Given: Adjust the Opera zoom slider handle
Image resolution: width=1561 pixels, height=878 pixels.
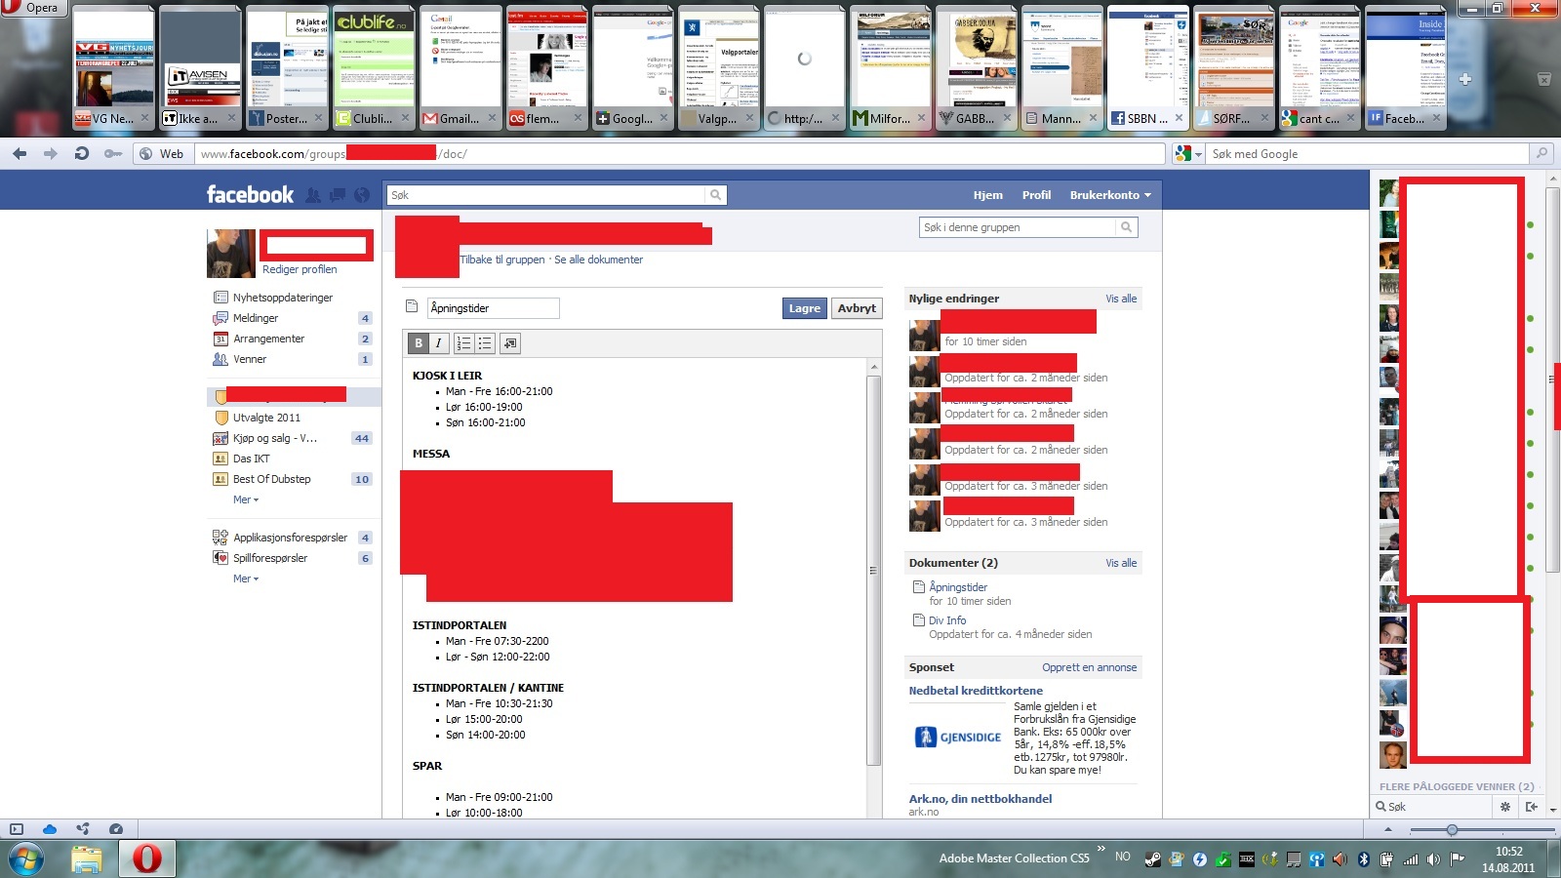Looking at the screenshot, I should pos(1452,829).
